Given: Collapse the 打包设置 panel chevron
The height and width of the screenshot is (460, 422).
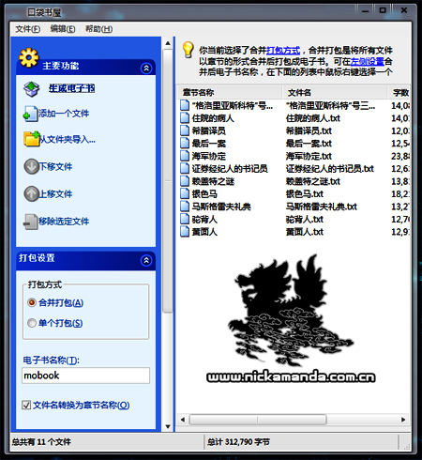Looking at the screenshot, I should (x=146, y=260).
